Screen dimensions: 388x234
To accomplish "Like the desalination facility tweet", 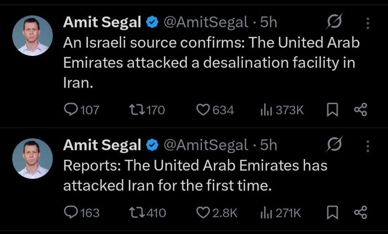I will pos(203,110).
